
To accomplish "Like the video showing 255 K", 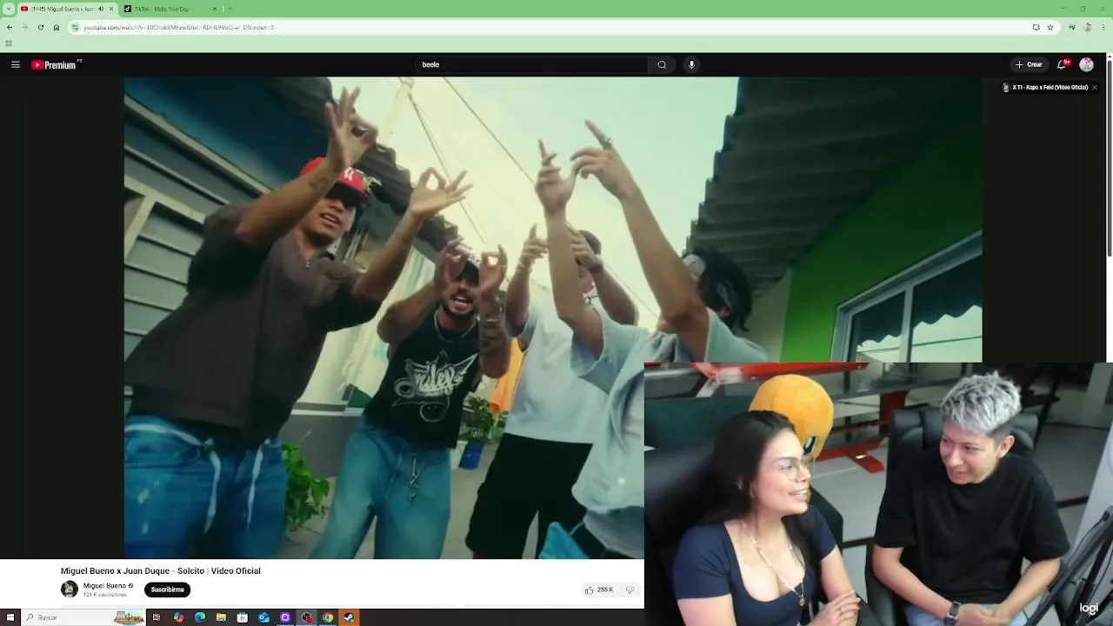I will 599,589.
